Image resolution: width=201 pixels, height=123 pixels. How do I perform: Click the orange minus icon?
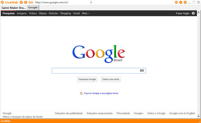tap(181, 2)
